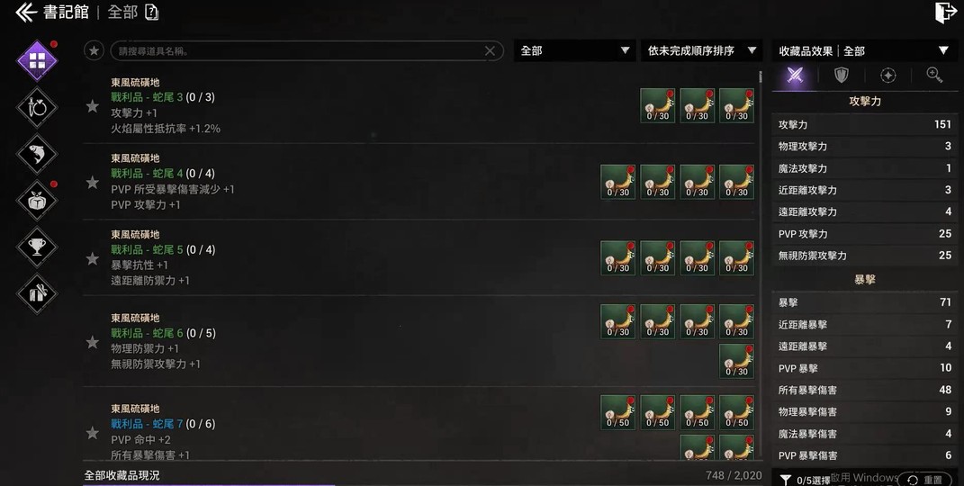Screen dimensions: 964x486
Task: Toggle favorite star for 戰利品 - 蛇尾 5
Action: 92,258
